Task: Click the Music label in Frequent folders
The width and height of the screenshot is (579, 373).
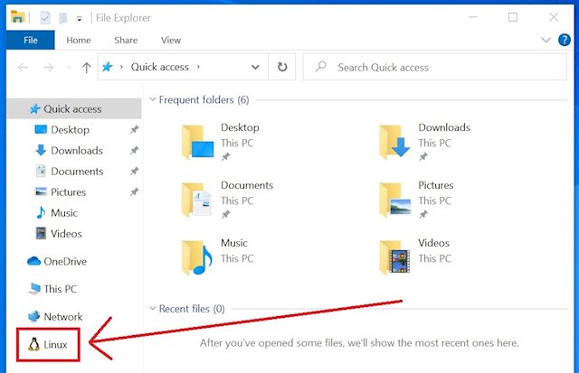Action: click(x=234, y=243)
